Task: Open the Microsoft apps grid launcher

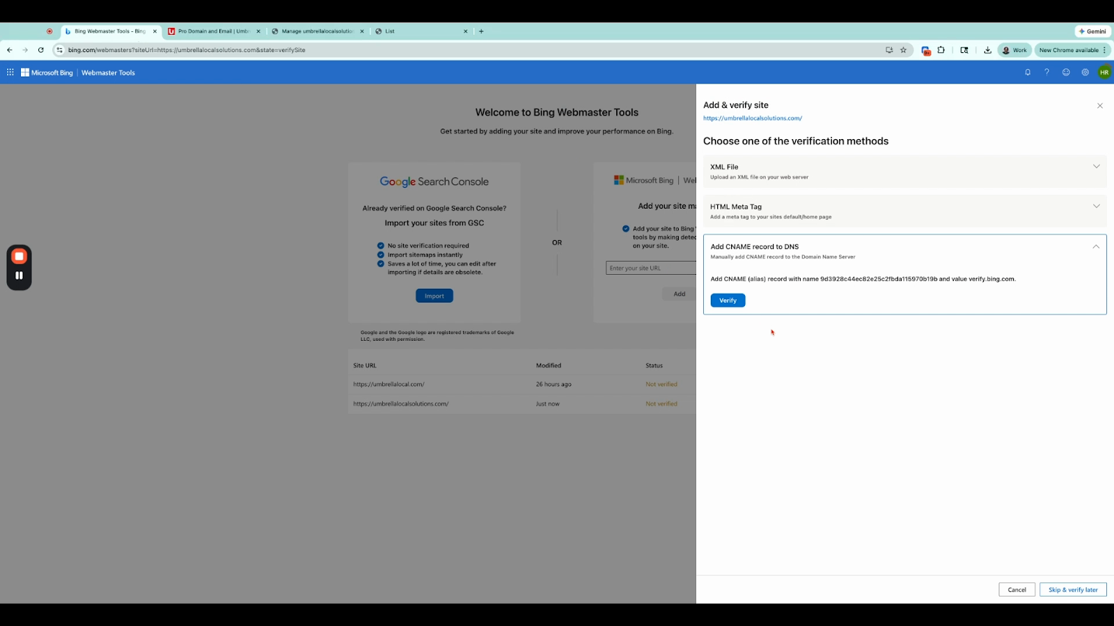Action: 10,72
